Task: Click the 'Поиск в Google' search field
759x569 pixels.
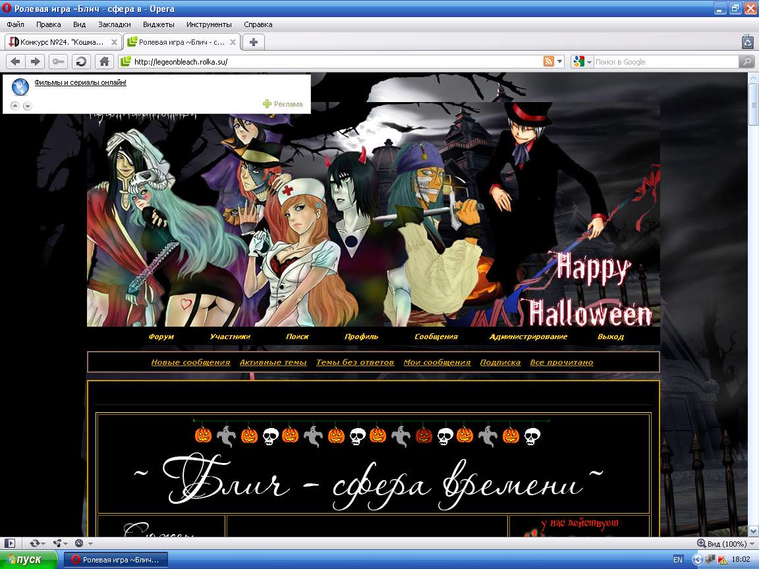Action: point(665,61)
